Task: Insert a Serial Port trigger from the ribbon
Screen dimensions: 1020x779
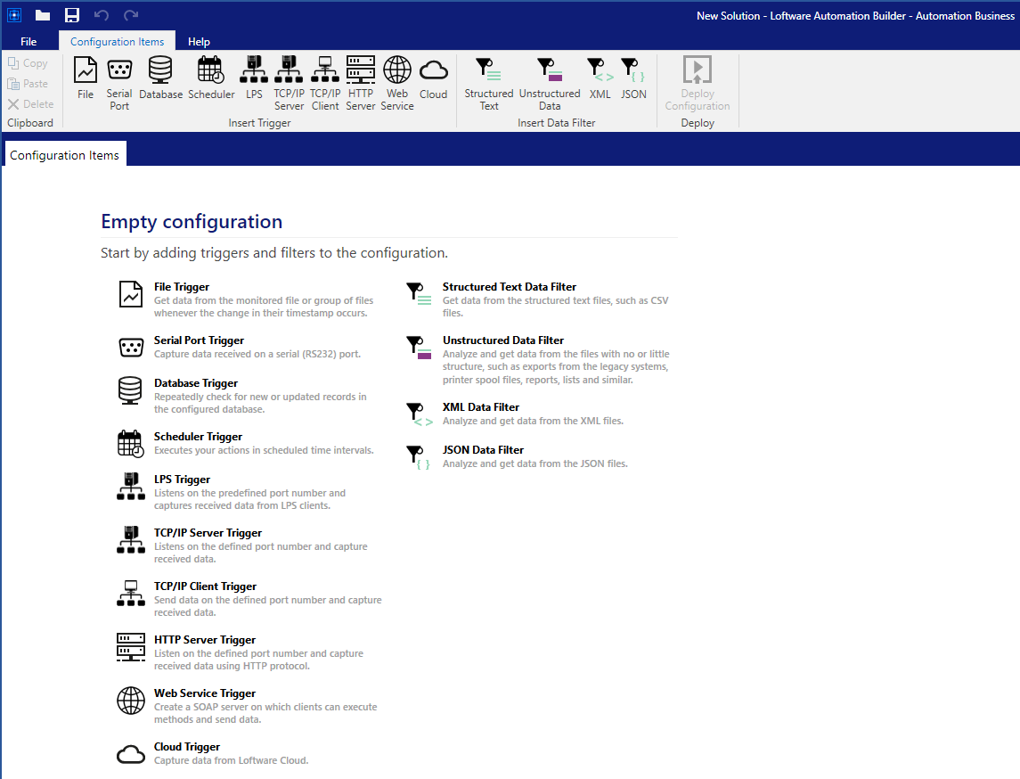Action: pyautogui.click(x=119, y=83)
